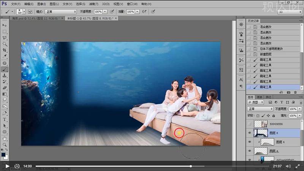Select the Eyedropper tool
This screenshot has height=171, width=304.
pos(5,56)
